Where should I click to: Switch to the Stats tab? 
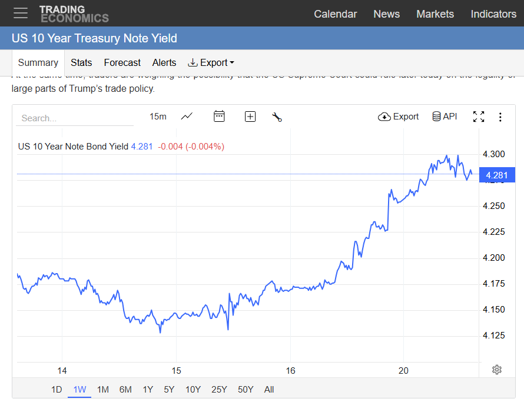tap(81, 63)
